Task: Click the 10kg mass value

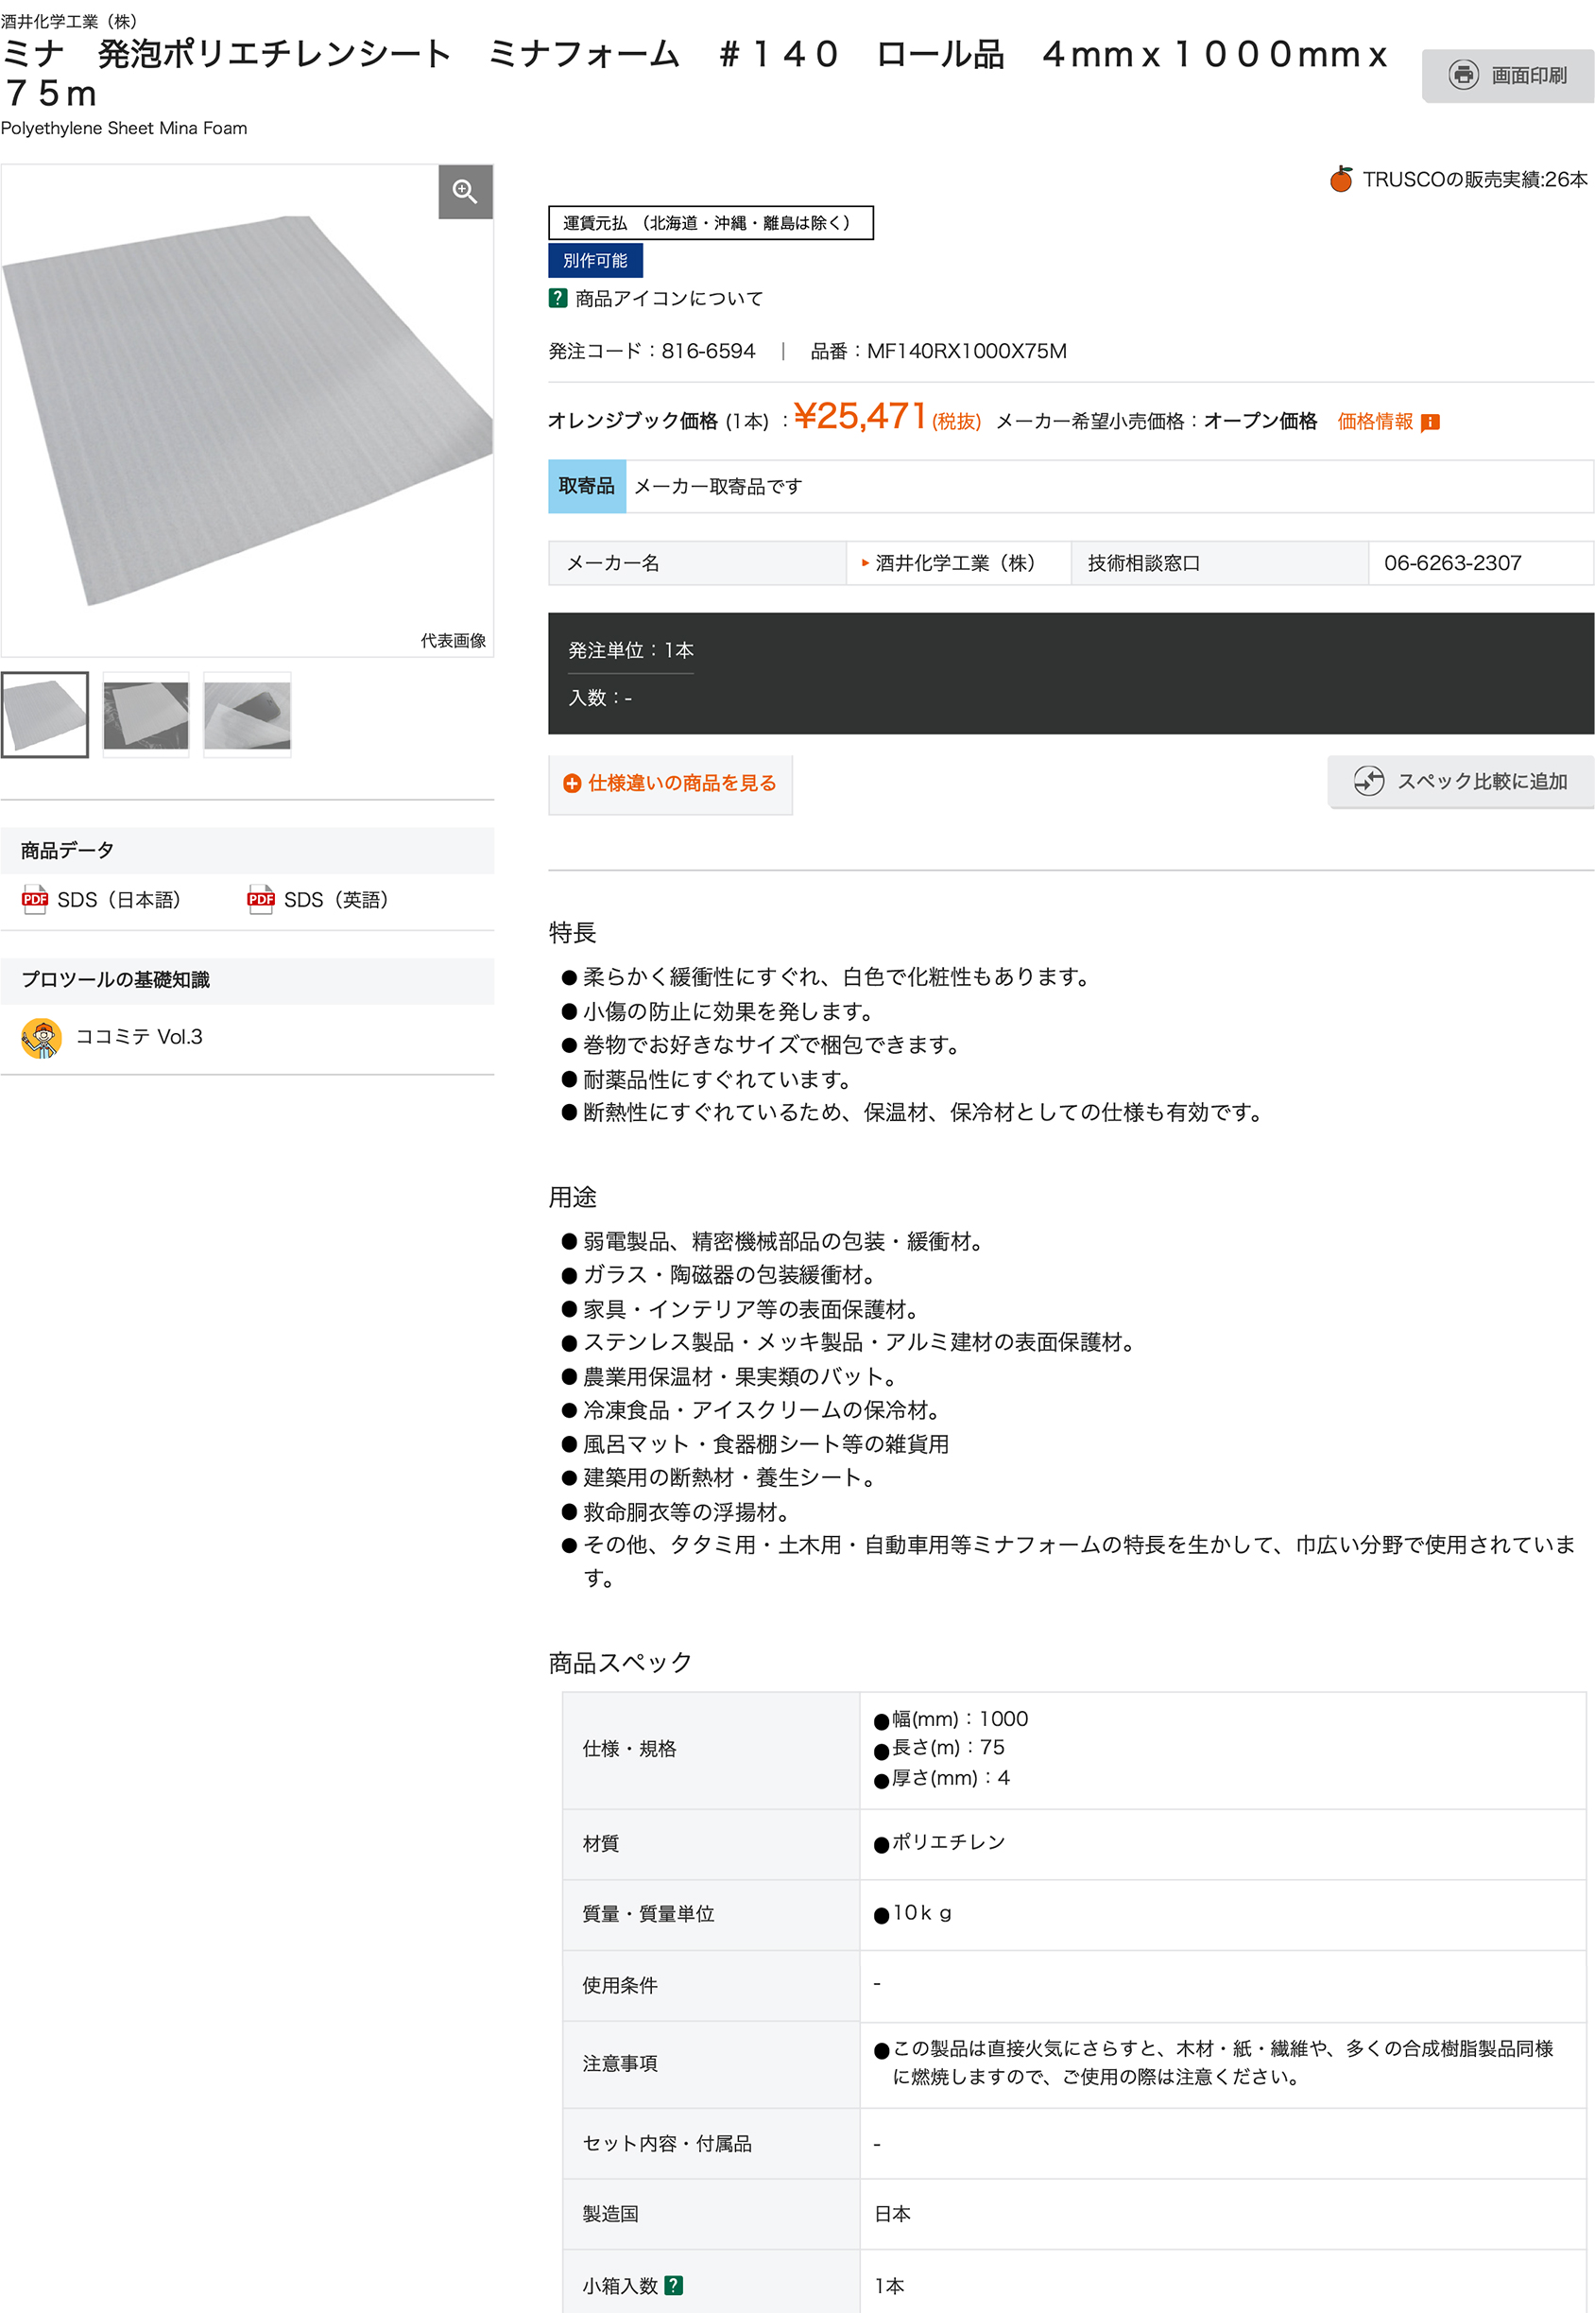Action: (921, 1912)
